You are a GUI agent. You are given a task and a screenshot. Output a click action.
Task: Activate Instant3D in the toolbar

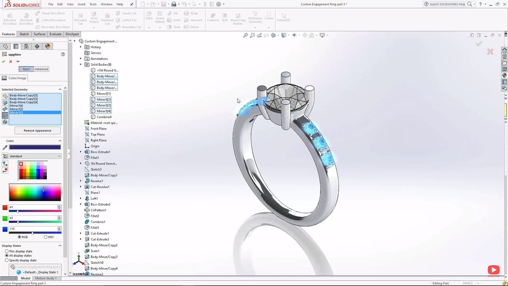(283, 18)
